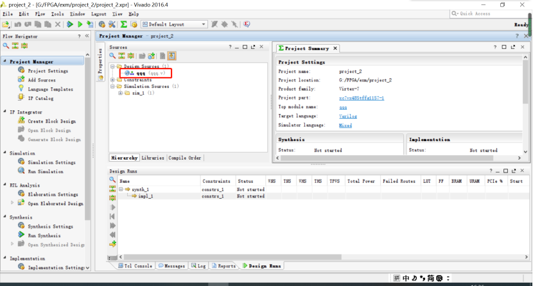Select the qqq (qqq.v) design source

click(146, 73)
